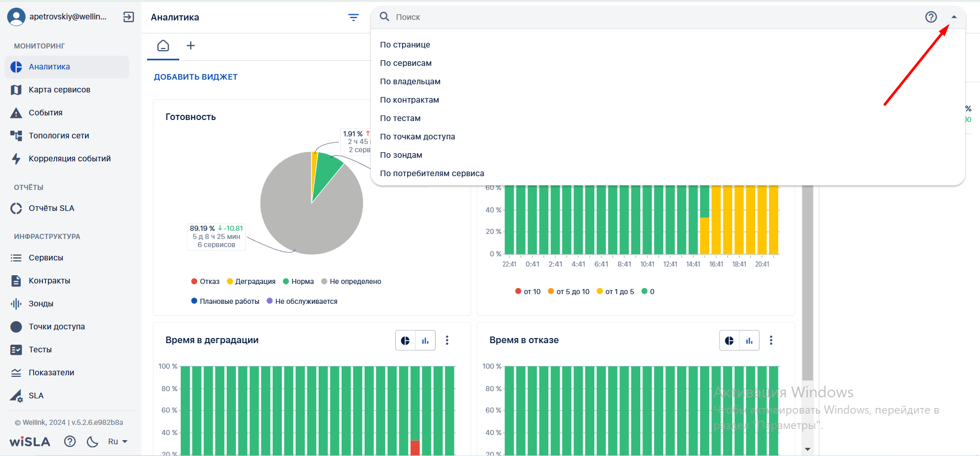Switch Время в отказе to pie view
Viewport: 980px width, 456px height.
[729, 341]
